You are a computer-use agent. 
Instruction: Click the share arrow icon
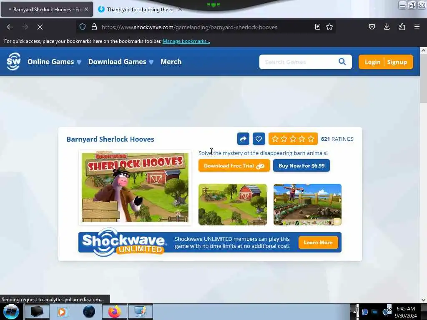[243, 139]
